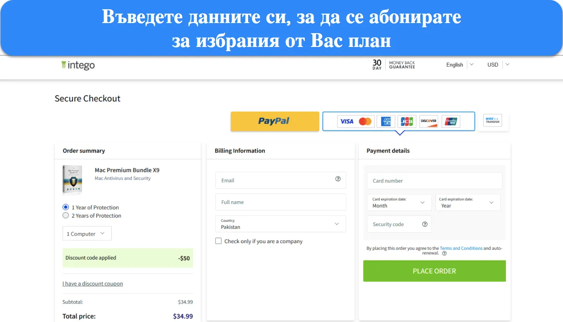Choose the PayPal payment option

[275, 121]
